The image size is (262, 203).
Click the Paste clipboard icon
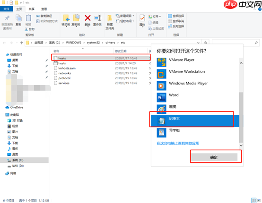tap(28, 18)
